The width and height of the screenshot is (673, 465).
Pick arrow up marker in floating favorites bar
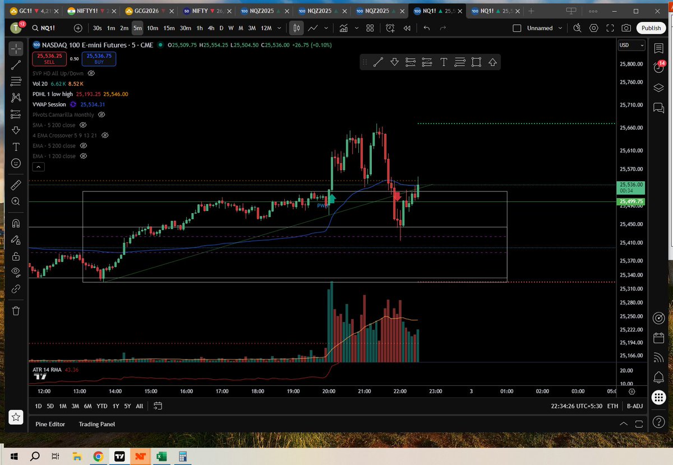coord(492,62)
